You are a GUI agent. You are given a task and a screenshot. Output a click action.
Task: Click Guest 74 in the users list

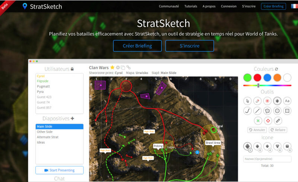43,103
